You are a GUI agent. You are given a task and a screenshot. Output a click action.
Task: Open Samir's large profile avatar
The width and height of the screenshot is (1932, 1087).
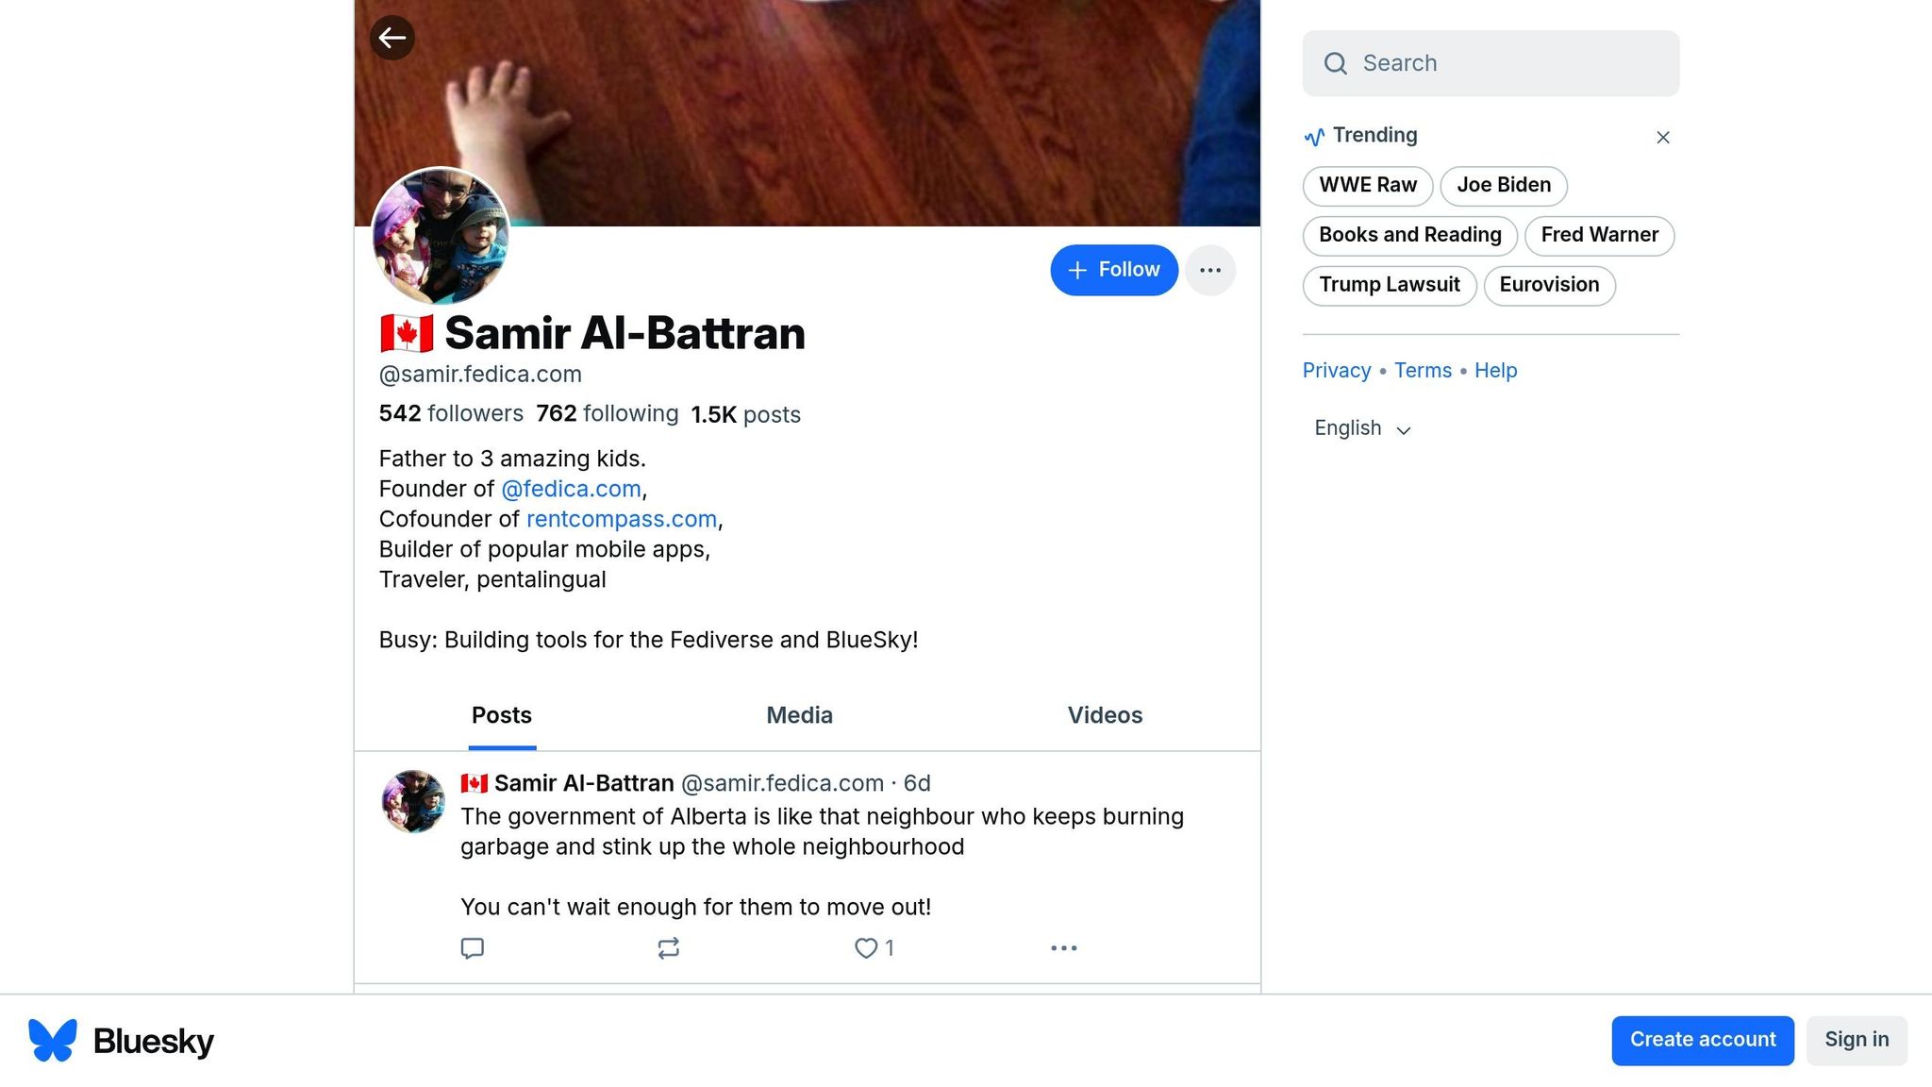click(441, 236)
